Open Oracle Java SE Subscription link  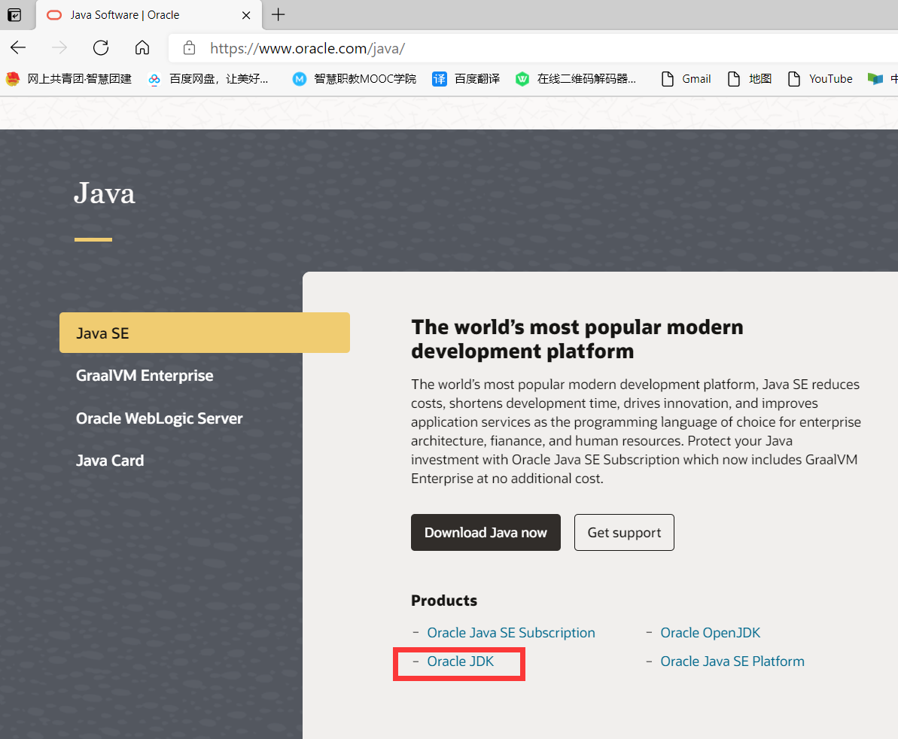tap(511, 633)
